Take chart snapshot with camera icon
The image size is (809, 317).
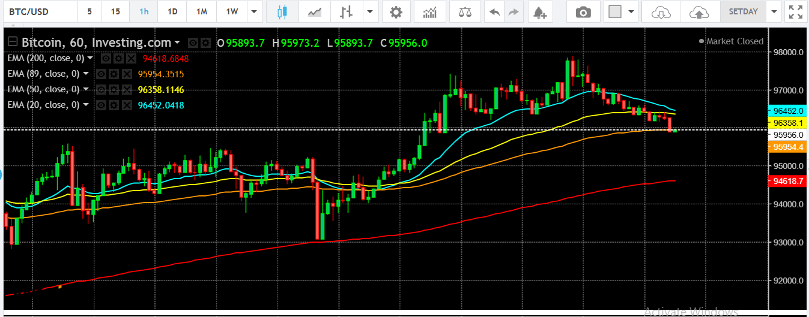(x=583, y=12)
